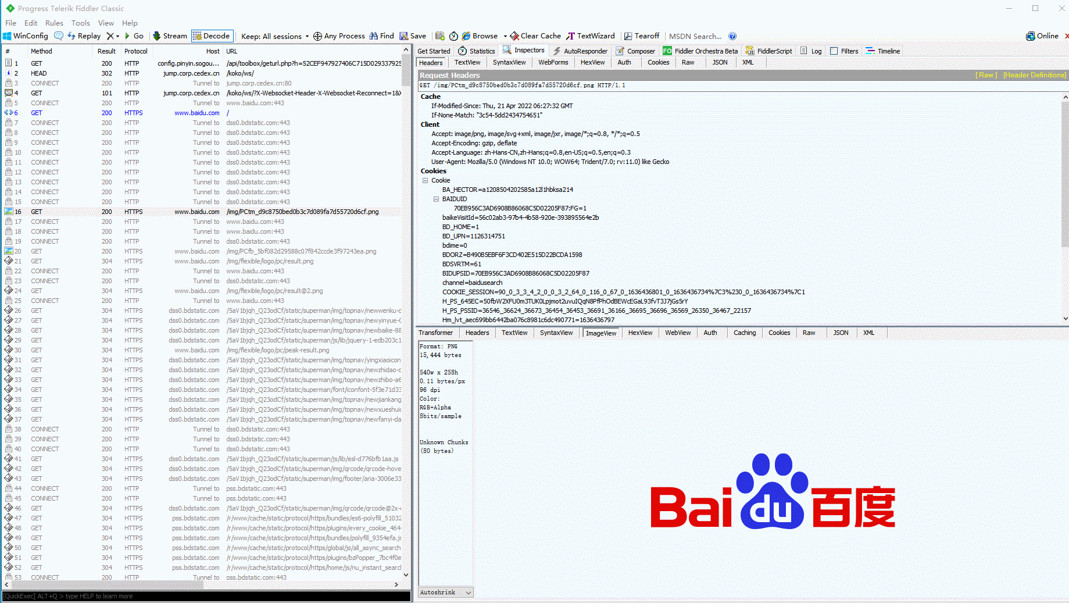Click Clear Cache
Viewport: 1069px width, 603px height.
click(535, 36)
